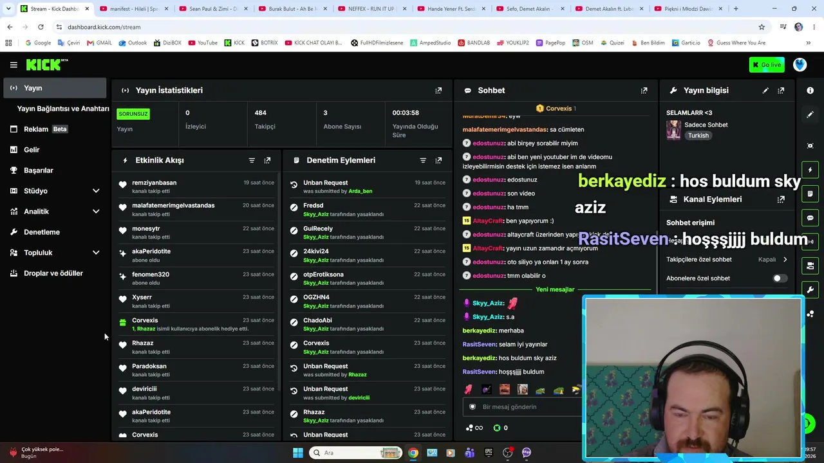Expand the Topluluk sidebar section

[x=96, y=253]
